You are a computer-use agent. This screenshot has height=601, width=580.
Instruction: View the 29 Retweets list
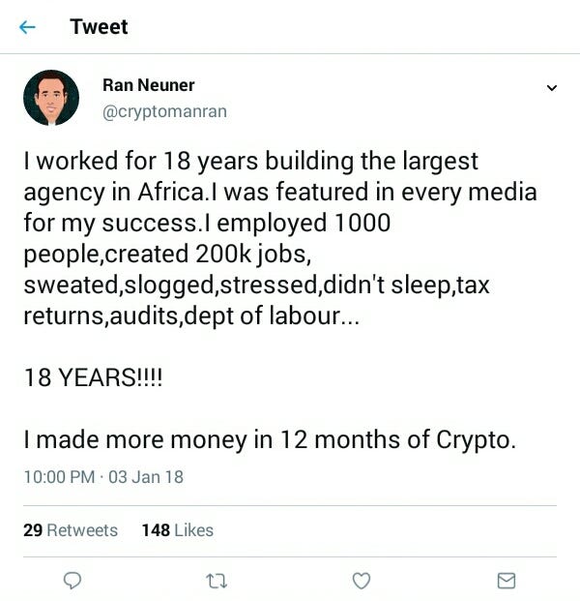tap(71, 530)
